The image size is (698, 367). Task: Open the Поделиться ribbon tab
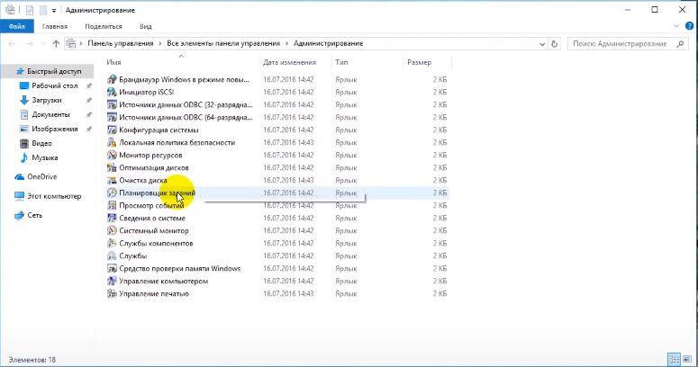pos(104,26)
